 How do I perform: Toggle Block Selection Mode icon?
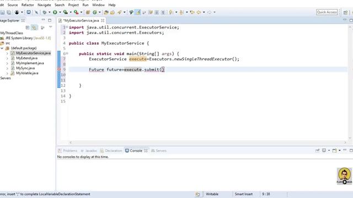[x=157, y=12]
